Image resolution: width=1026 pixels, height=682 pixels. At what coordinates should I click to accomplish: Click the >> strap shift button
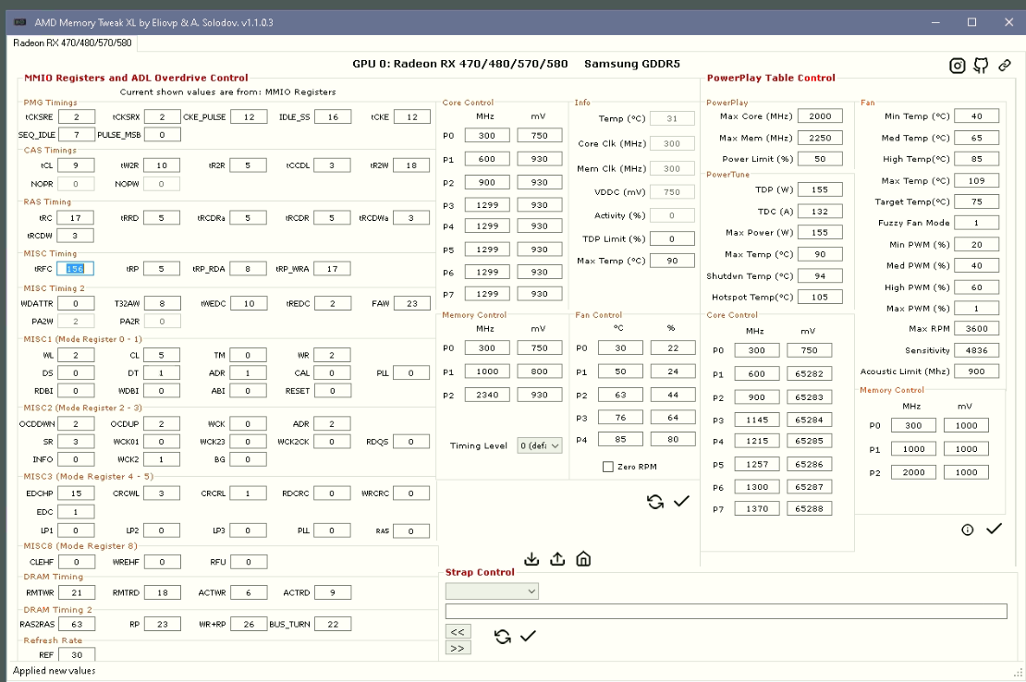pyautogui.click(x=458, y=648)
